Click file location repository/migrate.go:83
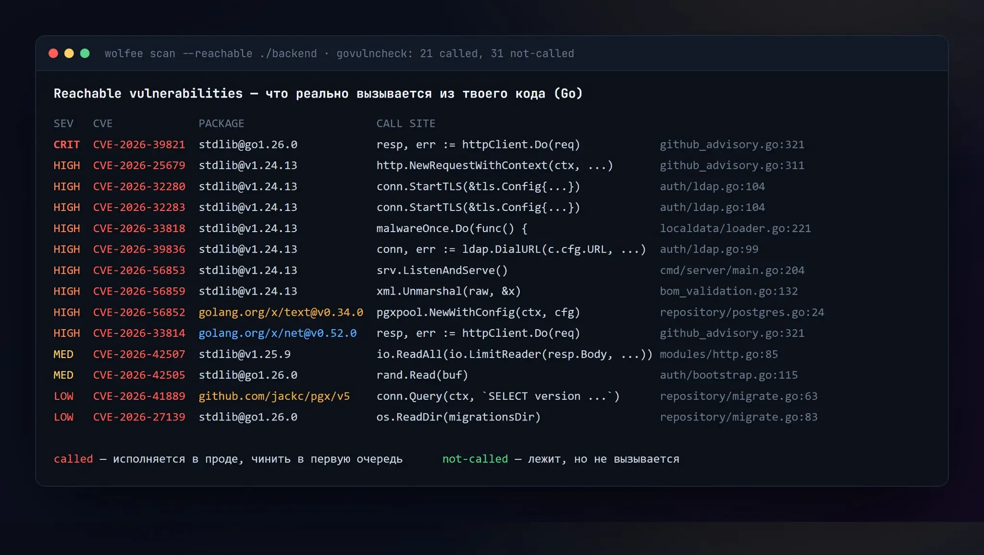 coord(738,417)
